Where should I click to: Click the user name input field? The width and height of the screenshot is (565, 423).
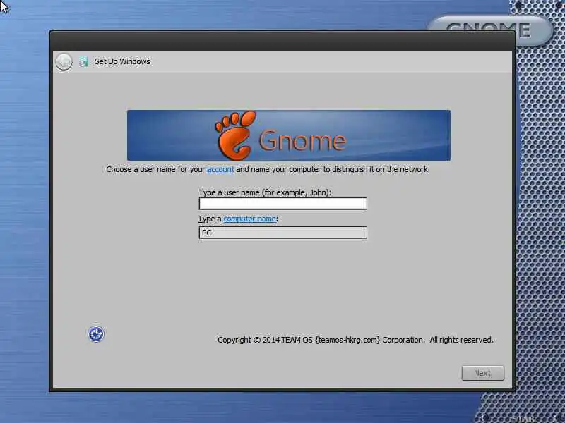[x=283, y=204]
